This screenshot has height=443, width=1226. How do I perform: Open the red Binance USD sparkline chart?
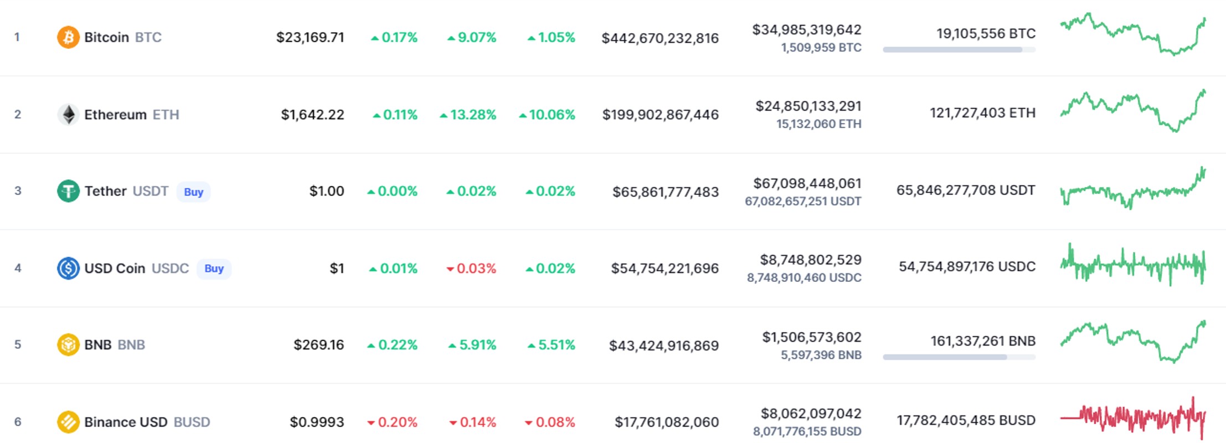pos(1133,418)
